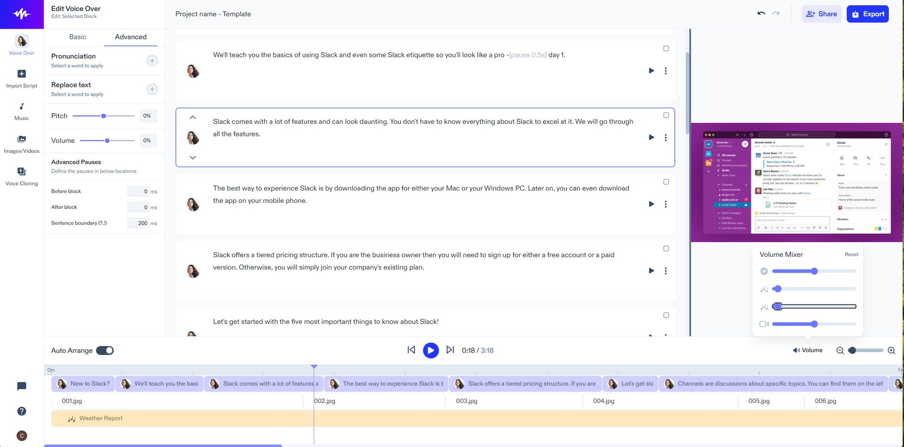Add a Pronunciation rule with plus icon
This screenshot has width=904, height=447.
[152, 61]
